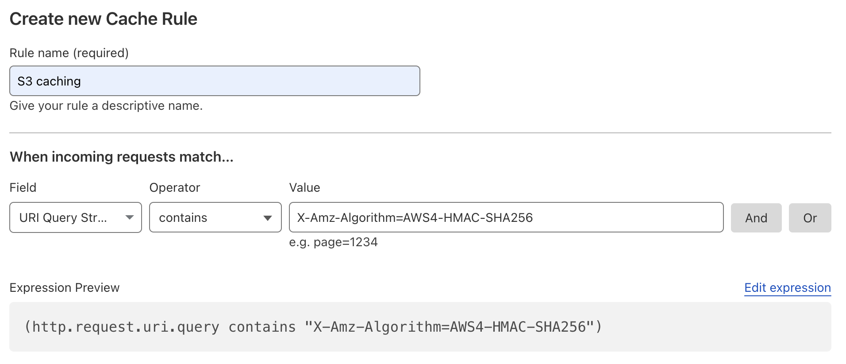846x364 pixels.
Task: Click the Expression Preview label
Action: (x=65, y=288)
